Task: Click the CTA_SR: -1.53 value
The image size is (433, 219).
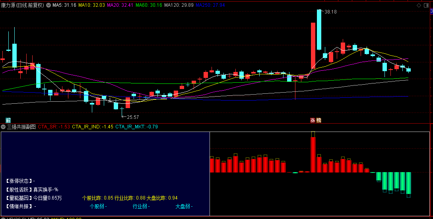Action: pos(54,127)
